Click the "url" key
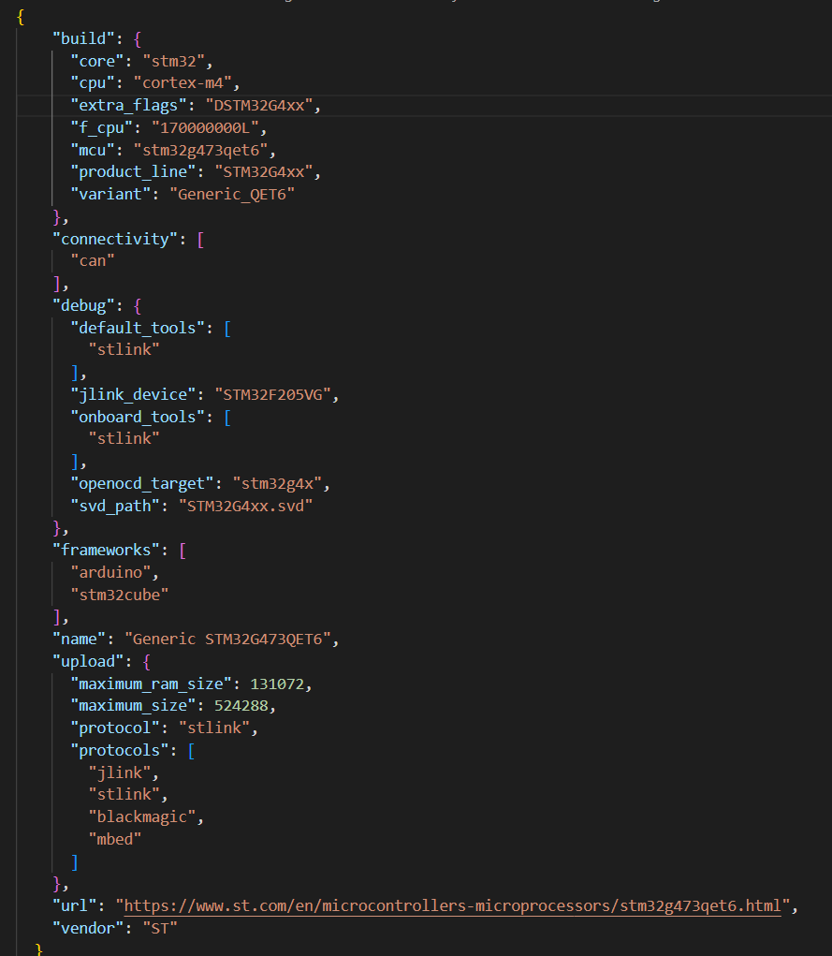The width and height of the screenshot is (832, 956). (x=75, y=906)
